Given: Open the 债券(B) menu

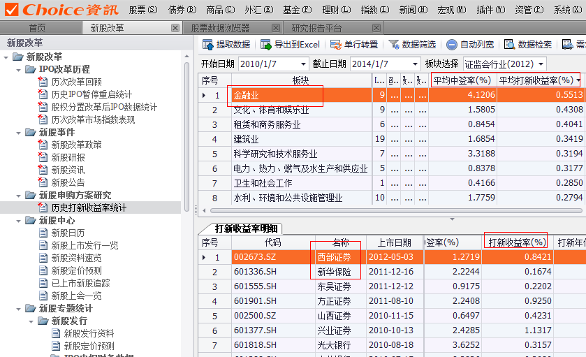Looking at the screenshot, I should (182, 10).
